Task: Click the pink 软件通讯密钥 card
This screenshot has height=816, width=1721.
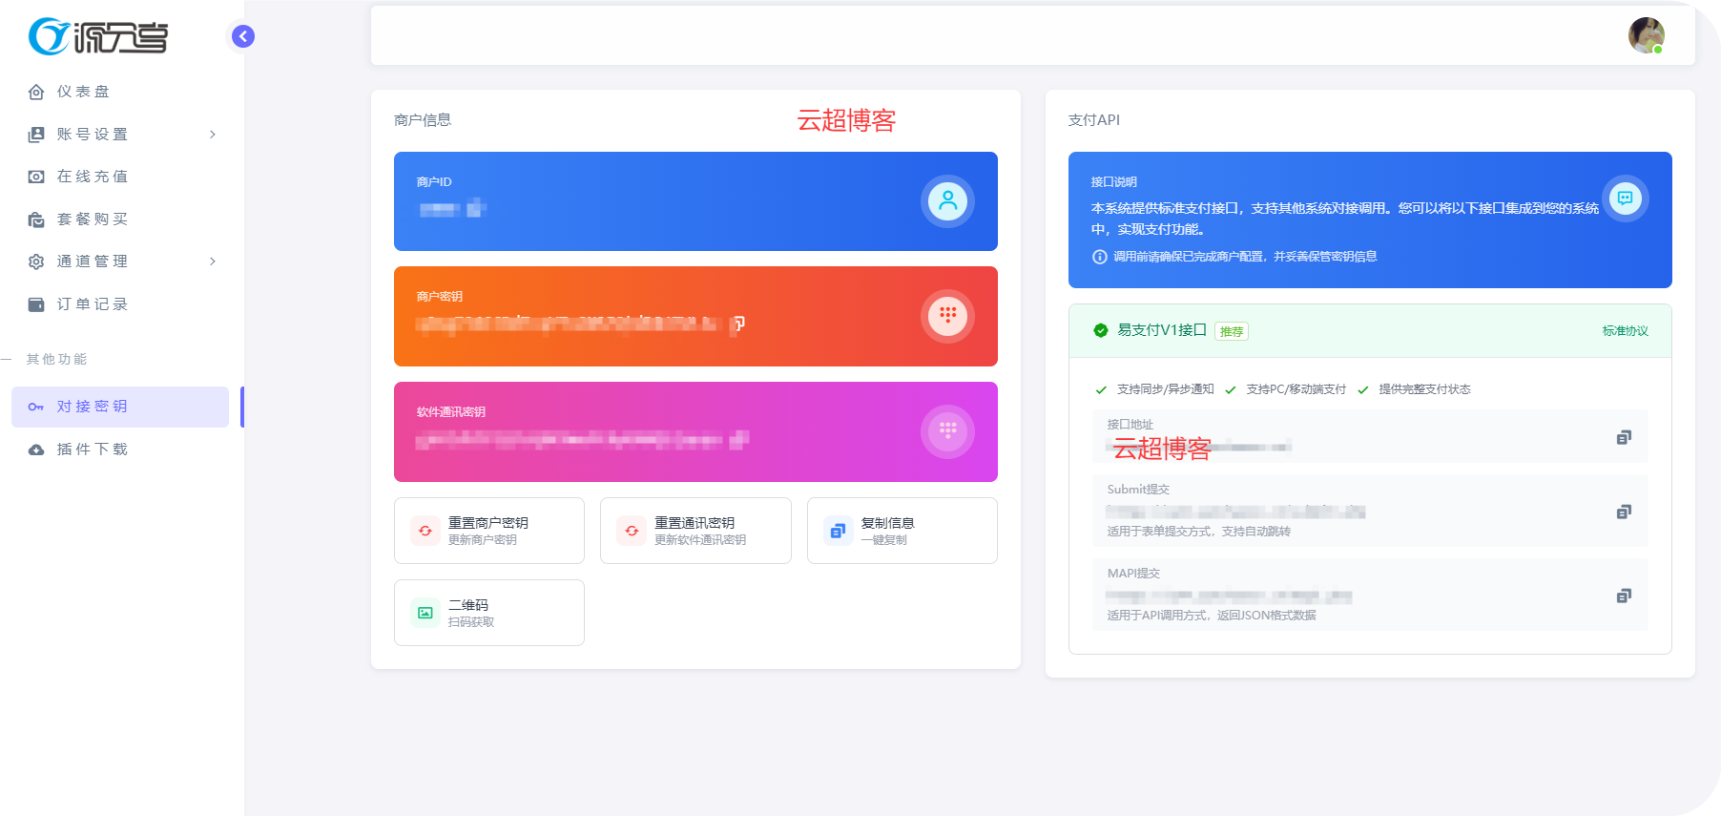Action: coord(695,431)
